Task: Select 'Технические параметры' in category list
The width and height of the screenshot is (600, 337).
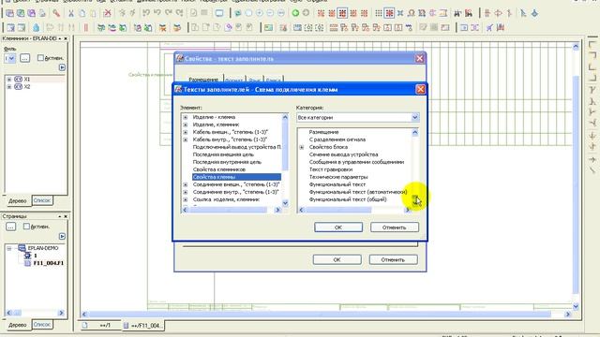Action: coord(338,177)
